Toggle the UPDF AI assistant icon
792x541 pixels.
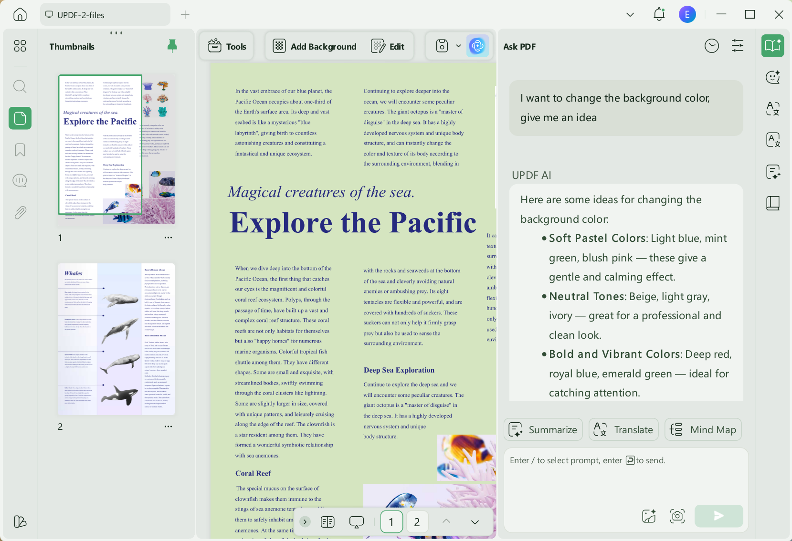click(477, 46)
